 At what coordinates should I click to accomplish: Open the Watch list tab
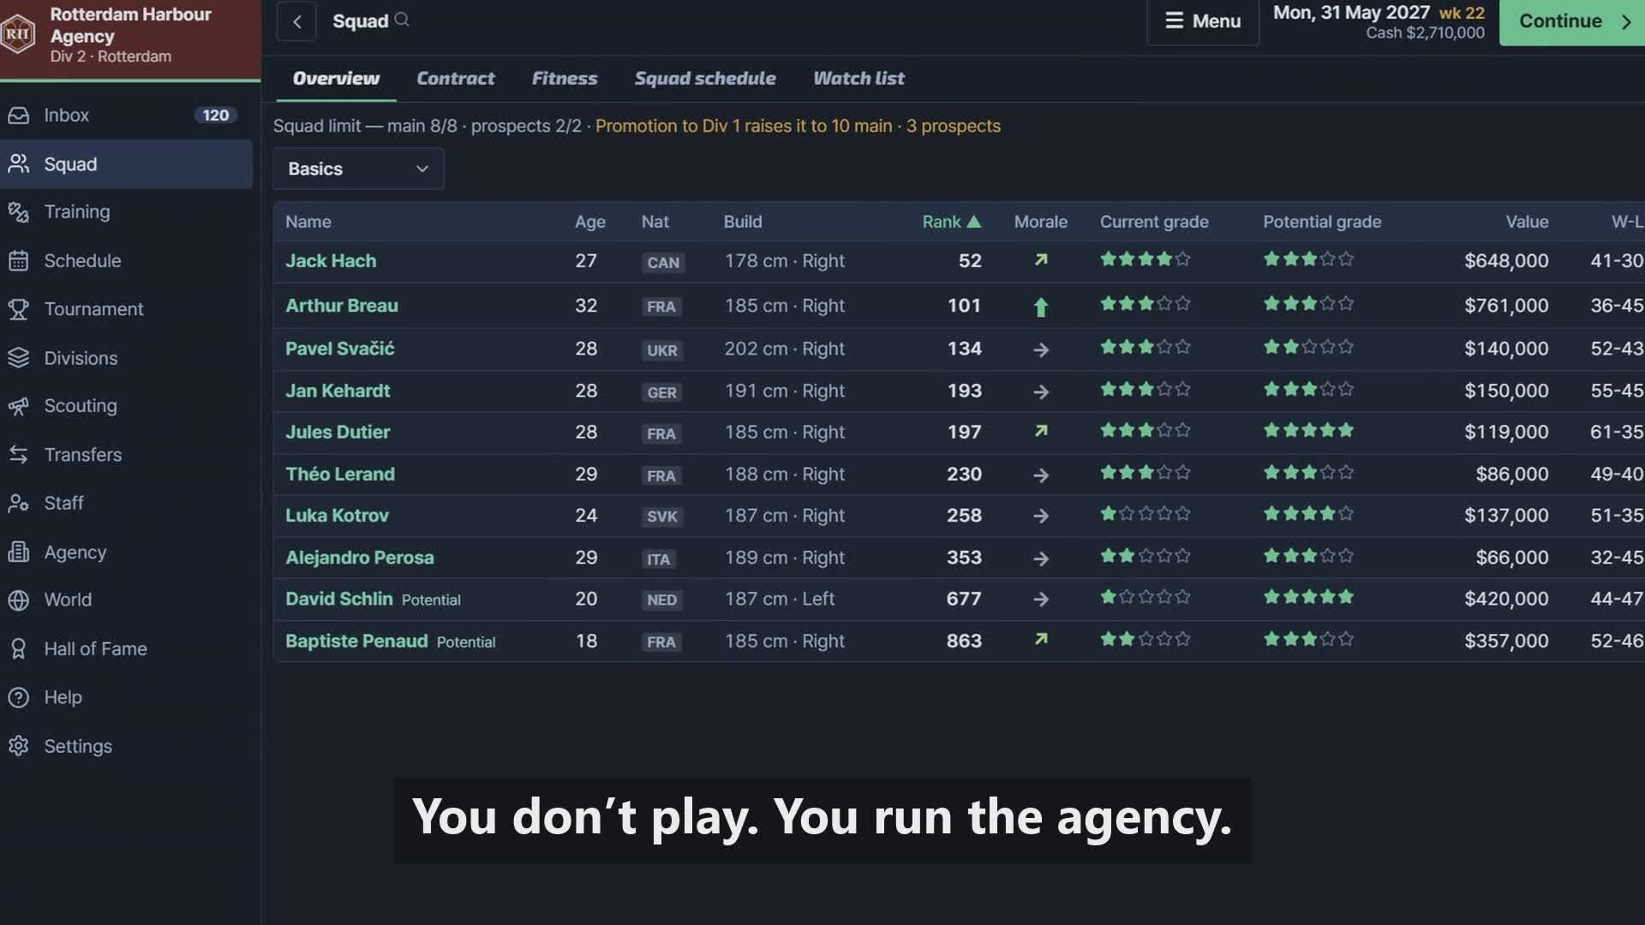point(858,78)
